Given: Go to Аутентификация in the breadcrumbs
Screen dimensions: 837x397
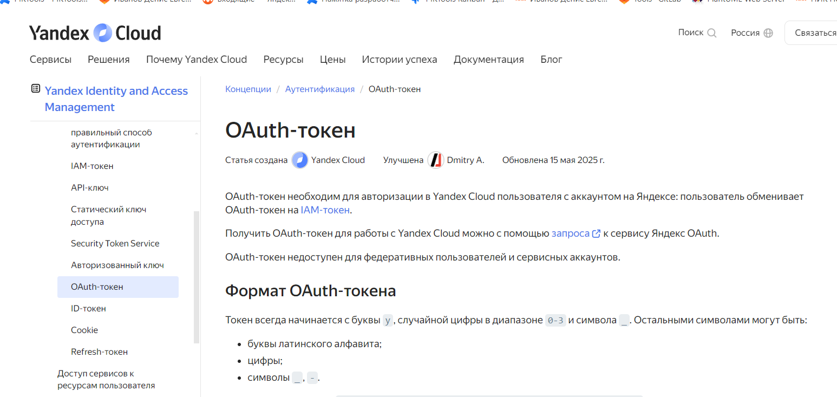Looking at the screenshot, I should point(320,89).
